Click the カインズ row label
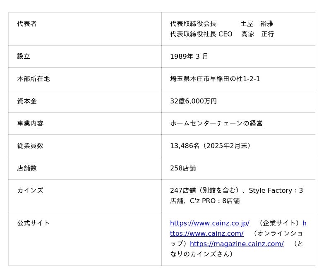331x278 pixels. [x=30, y=190]
